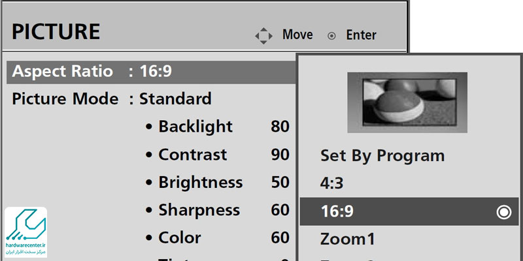Viewport: 523px width, 261px height.
Task: Click the Enter circle icon
Action: (x=331, y=36)
